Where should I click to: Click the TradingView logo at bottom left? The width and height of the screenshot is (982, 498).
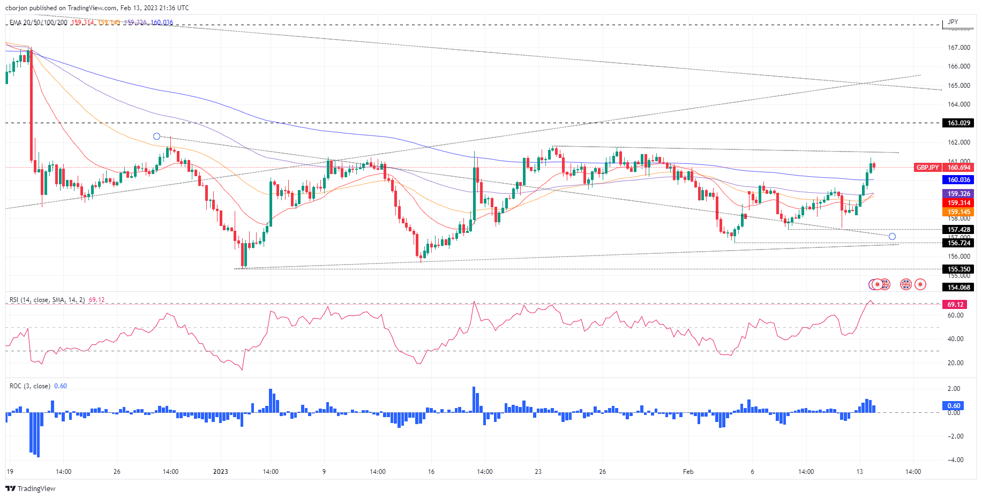click(30, 488)
